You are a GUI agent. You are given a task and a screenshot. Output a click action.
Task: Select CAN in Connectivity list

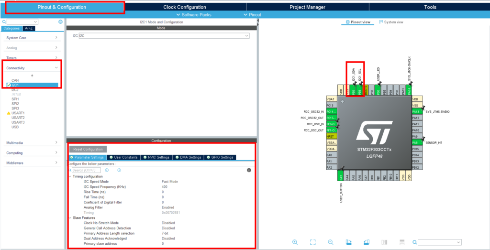pos(15,80)
